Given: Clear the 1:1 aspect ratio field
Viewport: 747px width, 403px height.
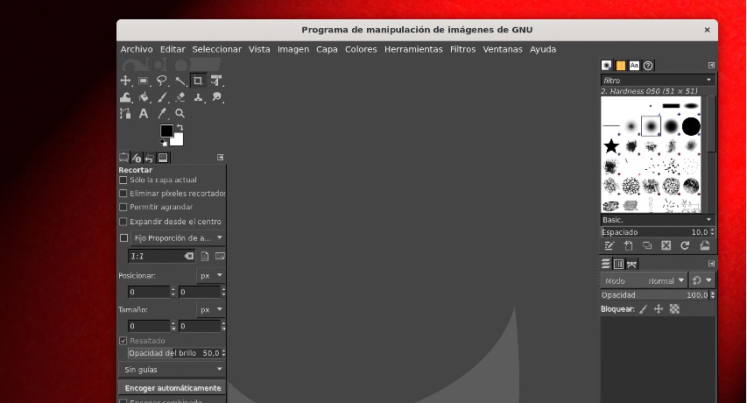Looking at the screenshot, I should tap(189, 257).
